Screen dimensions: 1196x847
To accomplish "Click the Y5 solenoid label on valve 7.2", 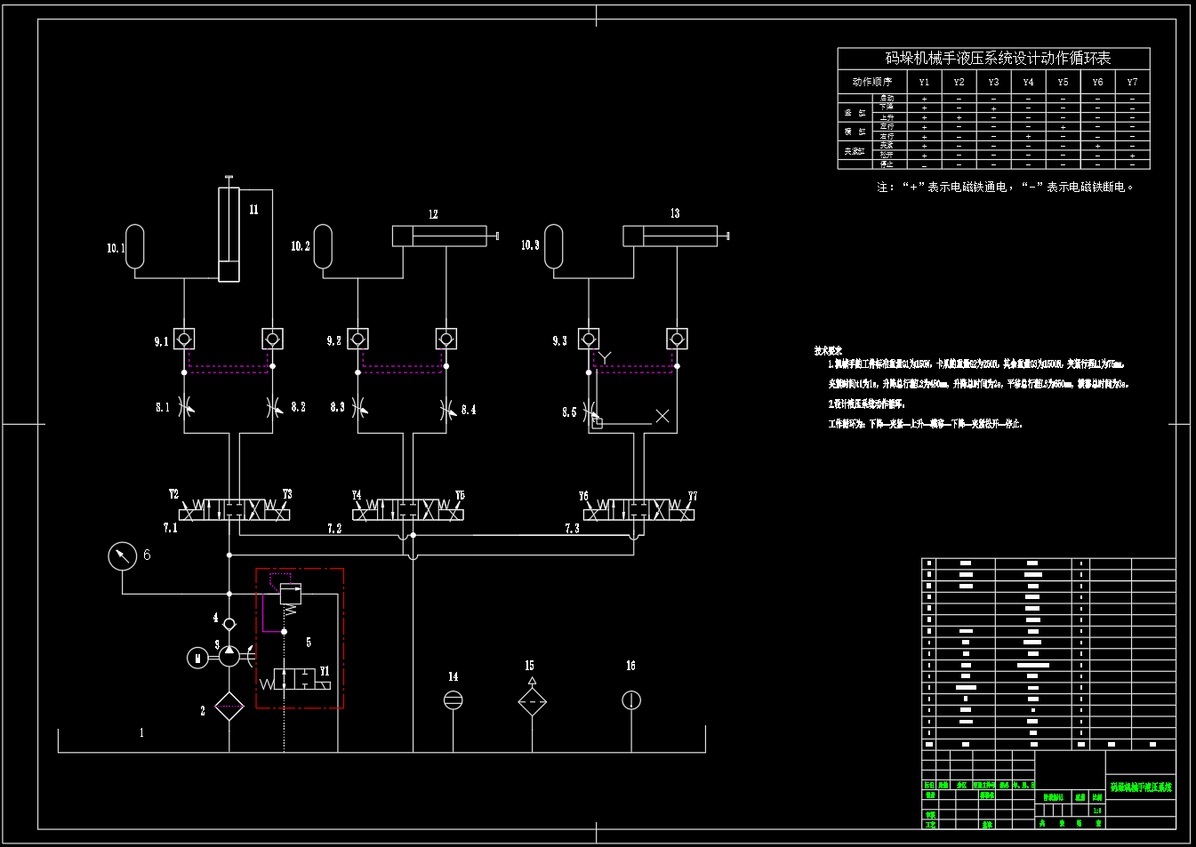I will click(460, 495).
